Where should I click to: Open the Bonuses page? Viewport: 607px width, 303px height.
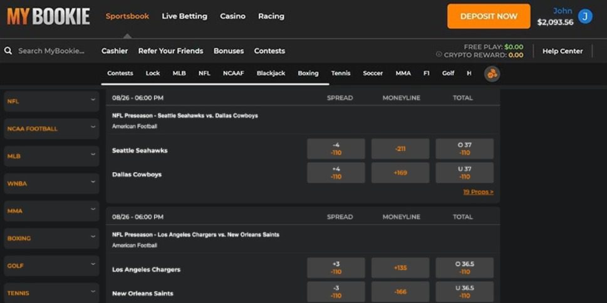(x=229, y=51)
